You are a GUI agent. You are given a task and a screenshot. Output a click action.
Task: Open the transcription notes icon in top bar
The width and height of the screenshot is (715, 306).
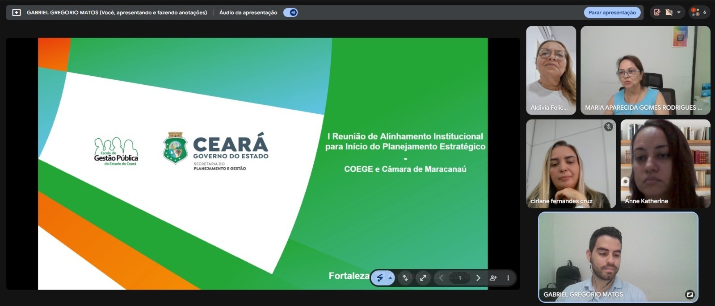coord(657,12)
